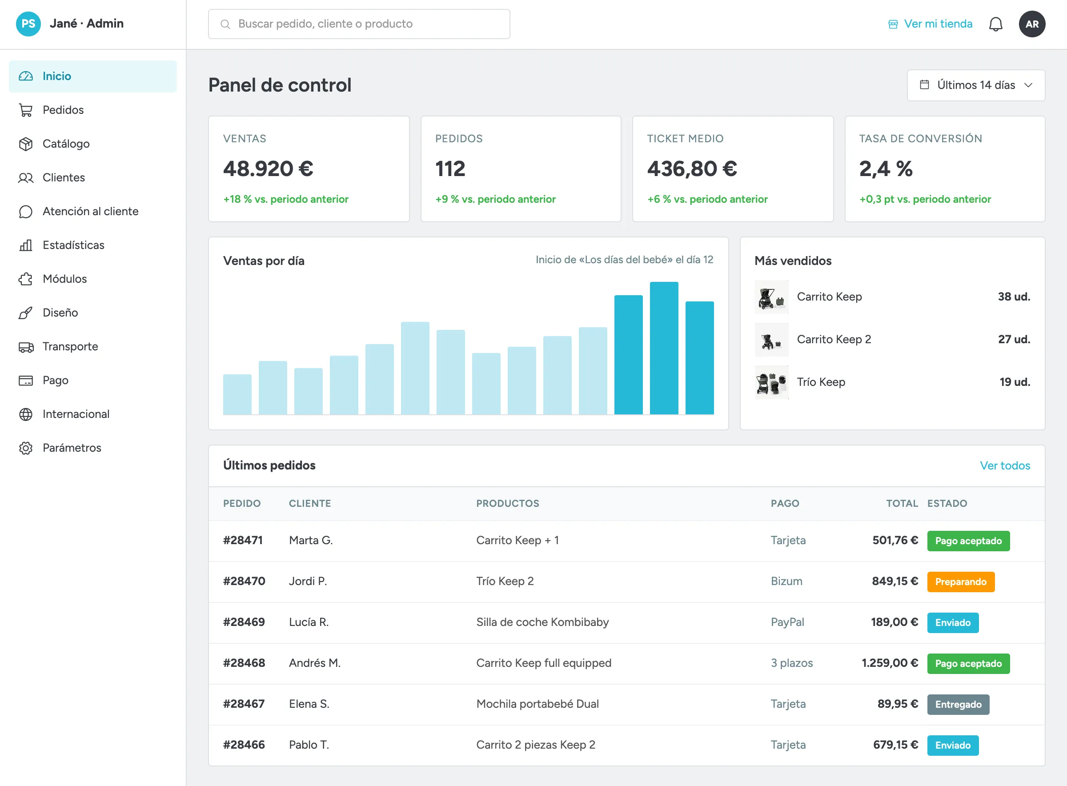Click the Carrito Keep 2 product thumbnail
Screen dimensions: 1067x786
pos(772,340)
